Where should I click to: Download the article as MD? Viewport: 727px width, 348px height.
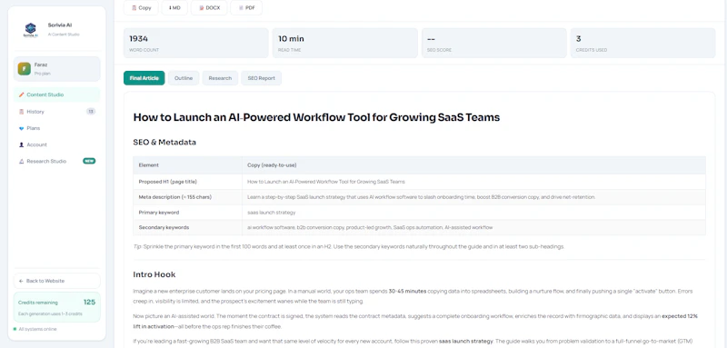tap(174, 8)
